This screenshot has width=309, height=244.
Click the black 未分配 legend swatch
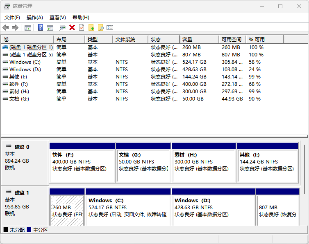point(6,230)
